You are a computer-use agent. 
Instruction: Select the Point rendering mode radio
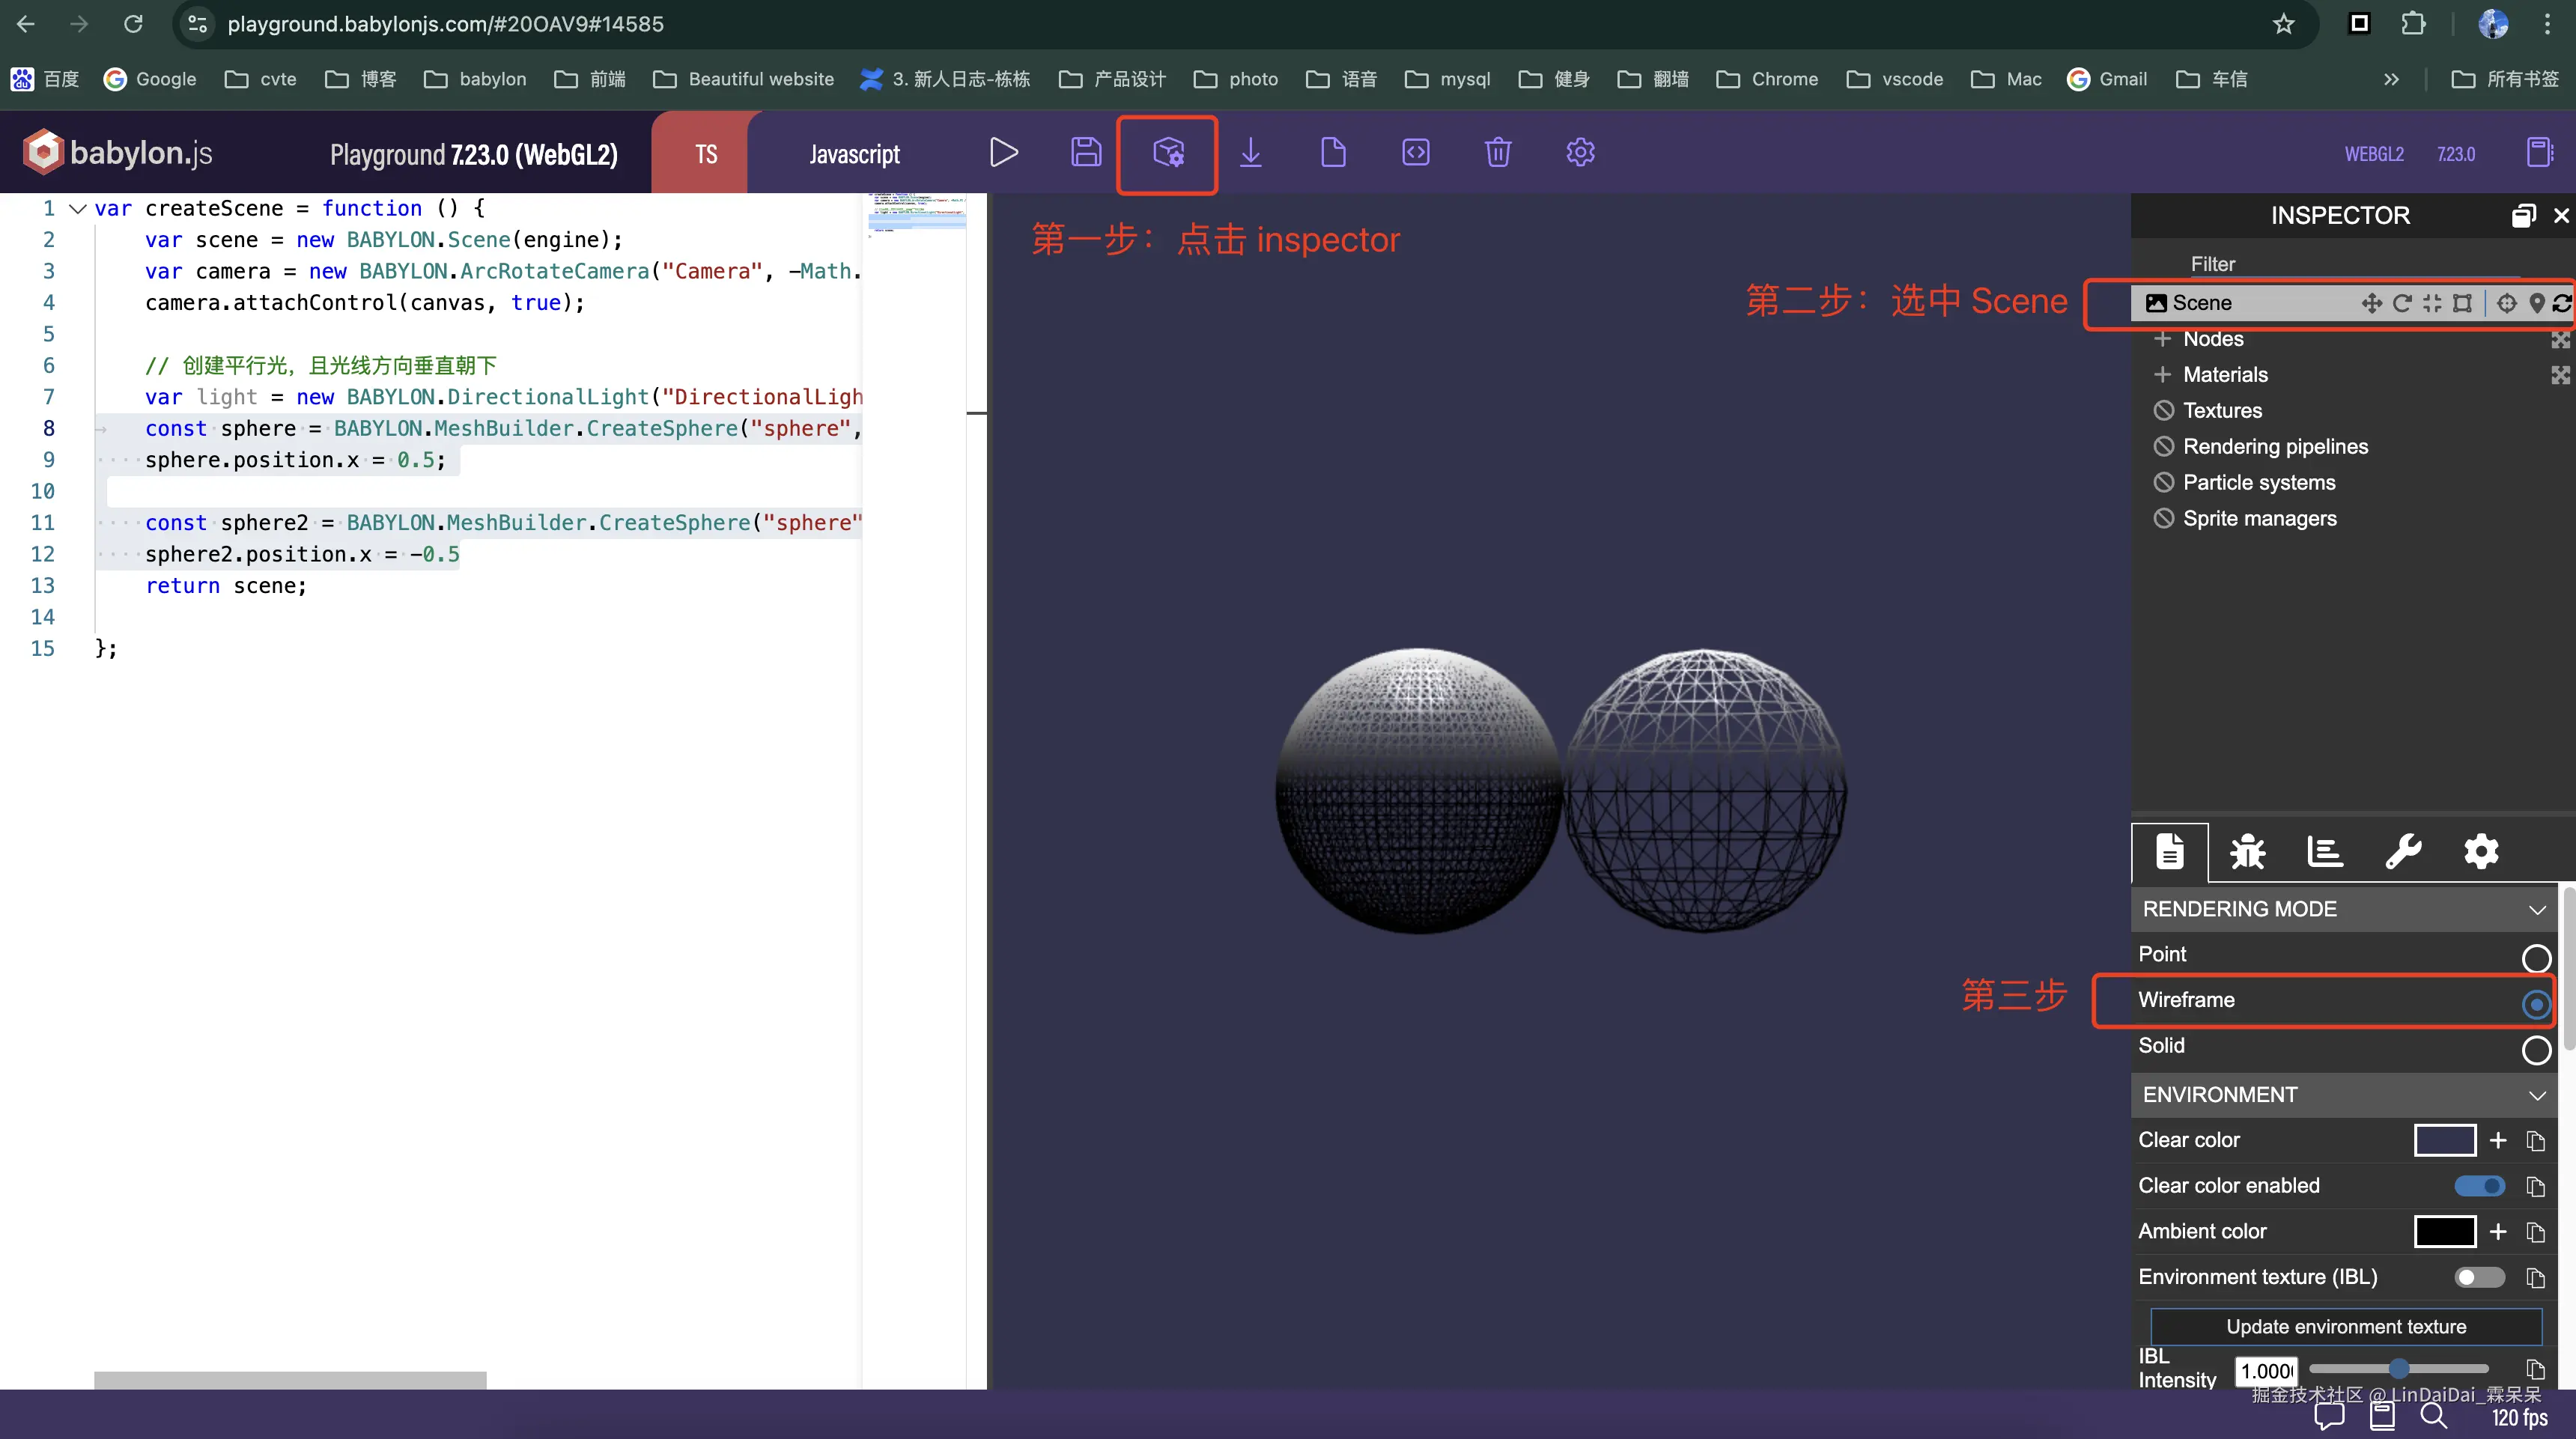(2536, 958)
